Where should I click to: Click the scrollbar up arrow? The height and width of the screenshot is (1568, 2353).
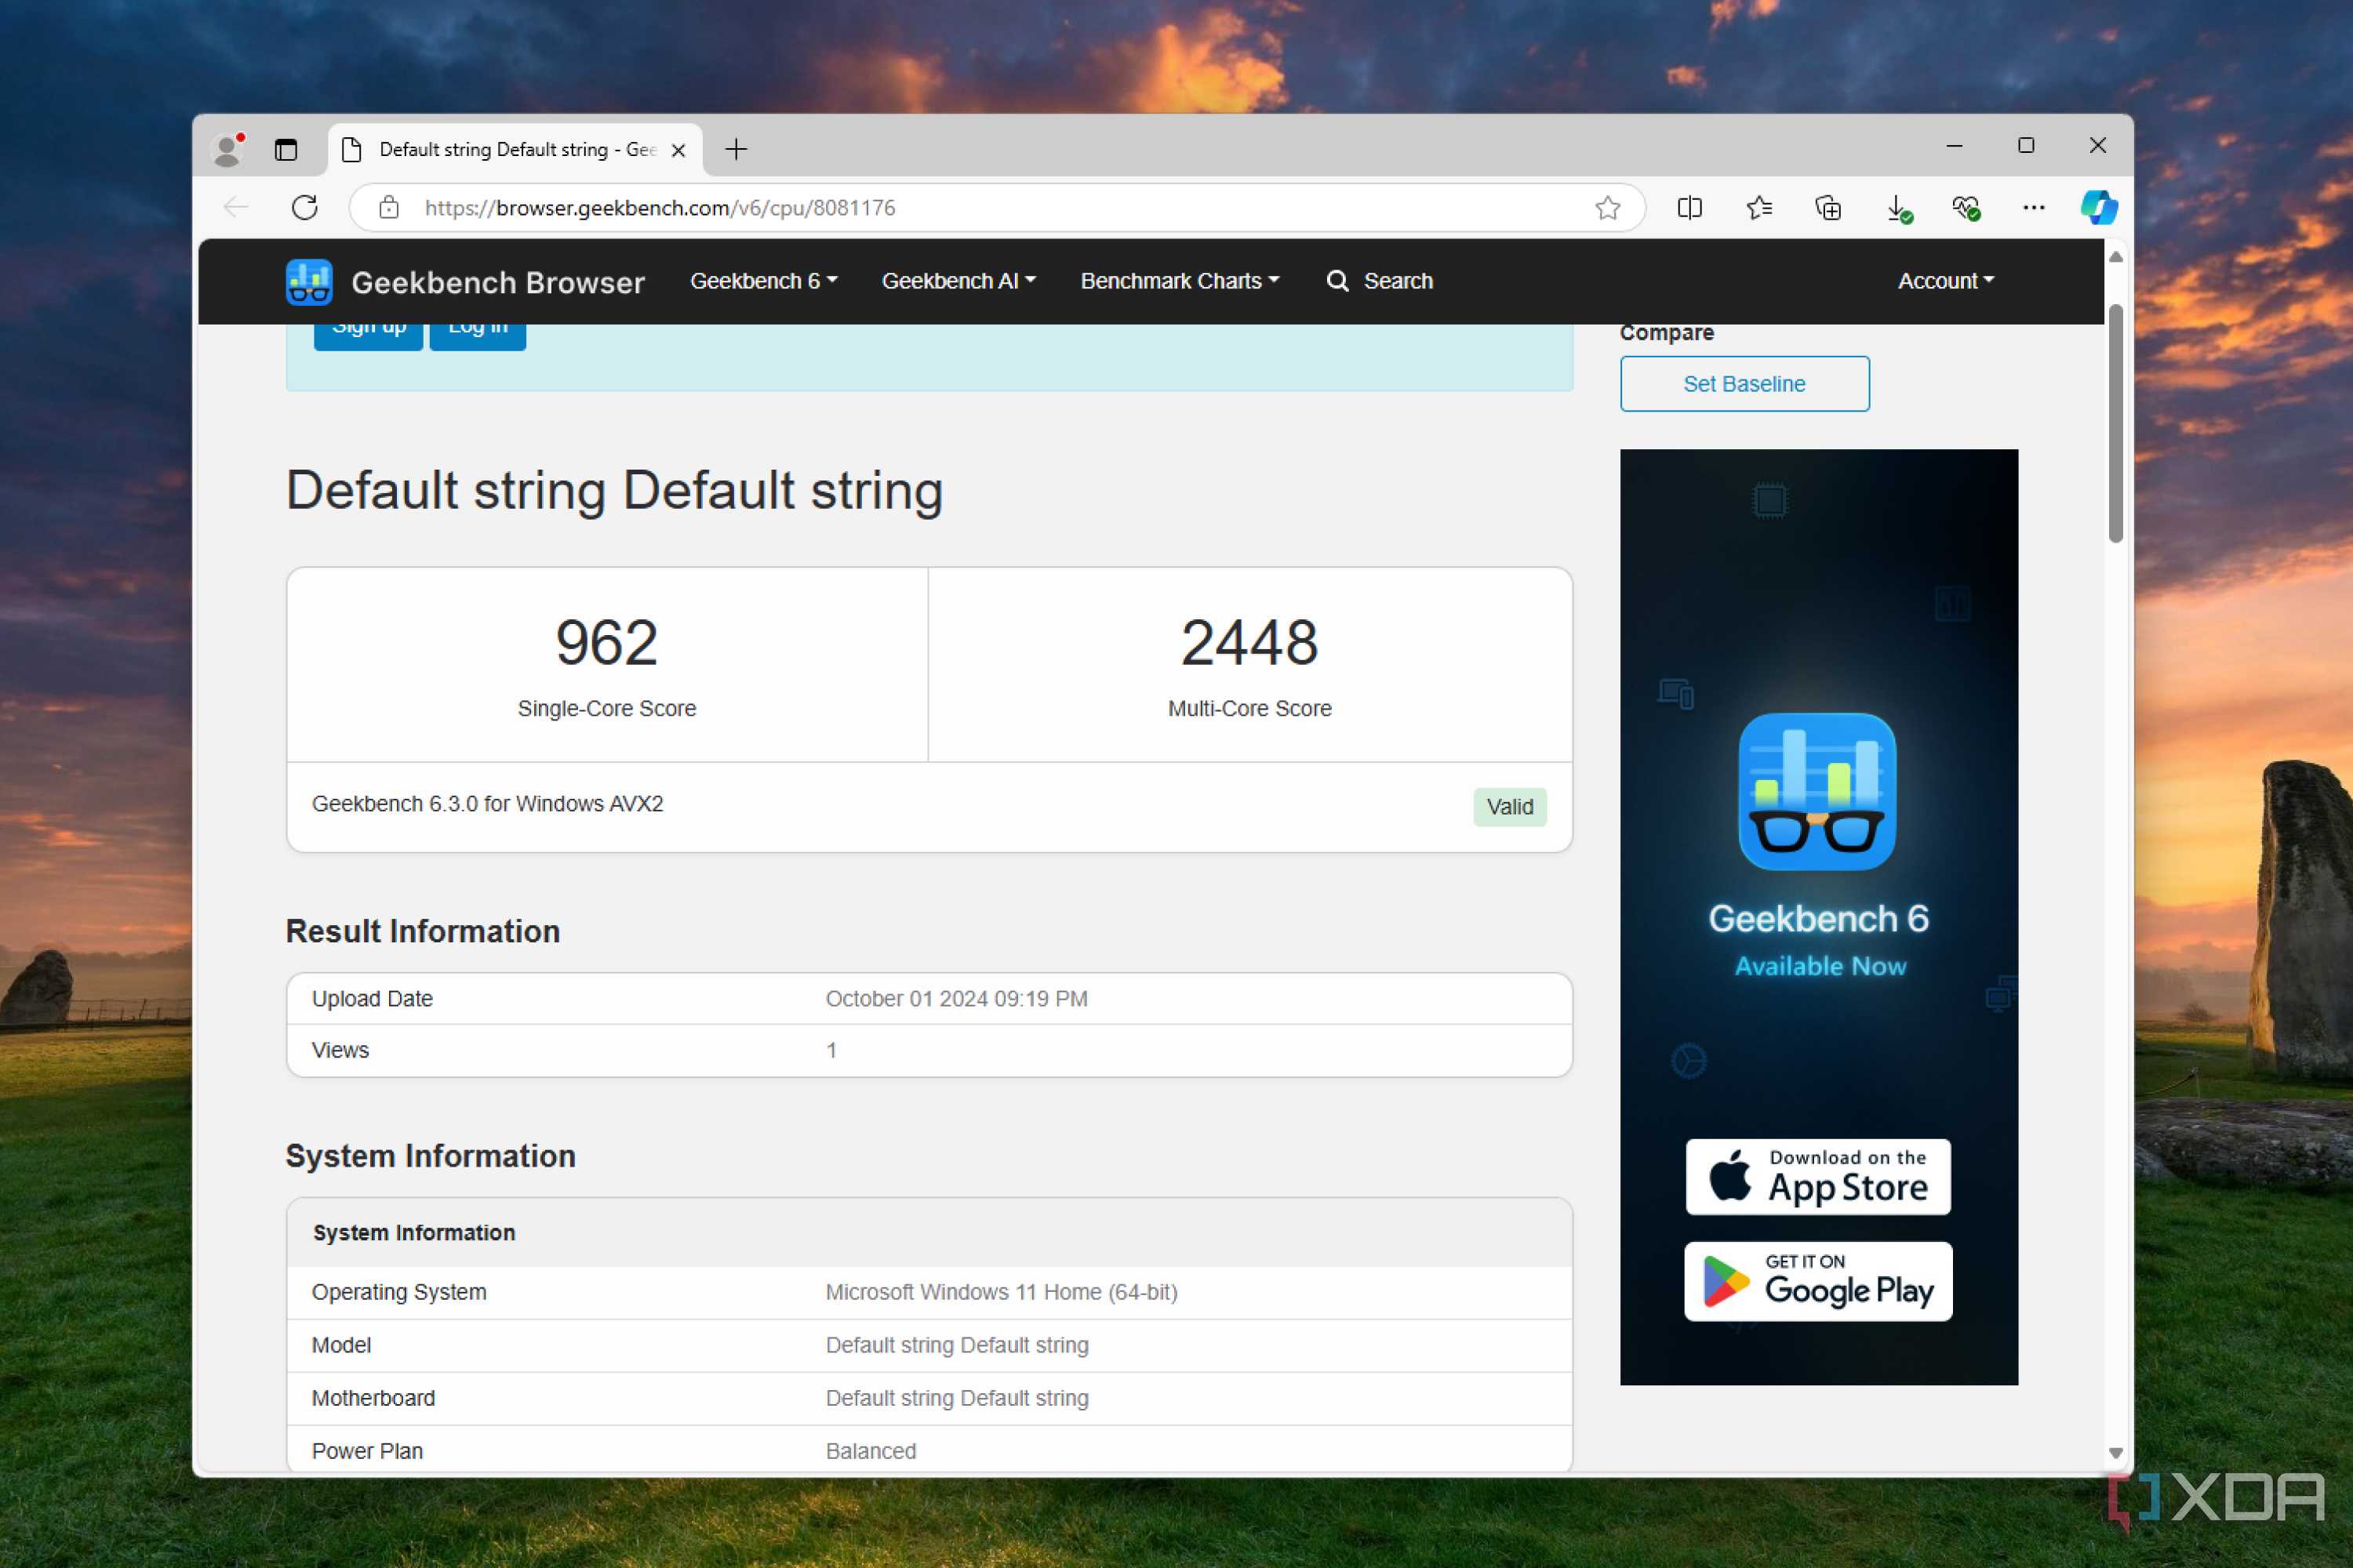(x=2116, y=257)
